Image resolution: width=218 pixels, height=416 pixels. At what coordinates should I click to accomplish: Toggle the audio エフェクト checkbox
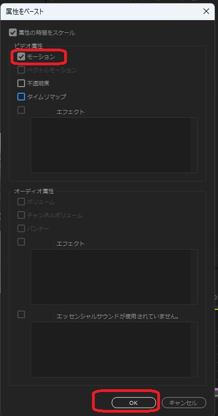[21, 242]
